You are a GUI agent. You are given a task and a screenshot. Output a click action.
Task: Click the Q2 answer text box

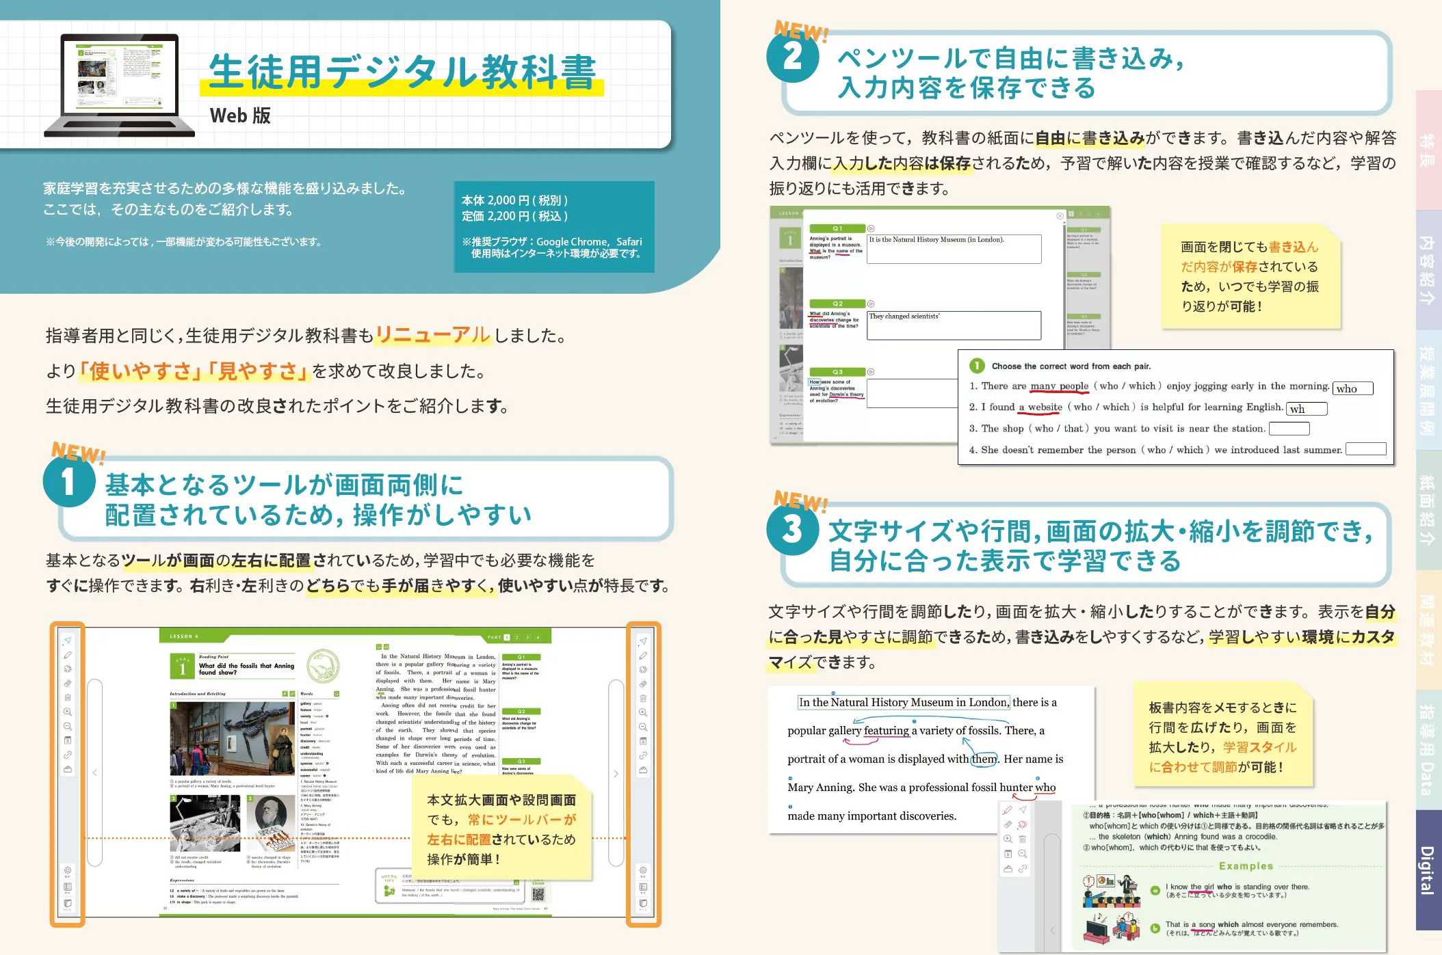click(954, 325)
